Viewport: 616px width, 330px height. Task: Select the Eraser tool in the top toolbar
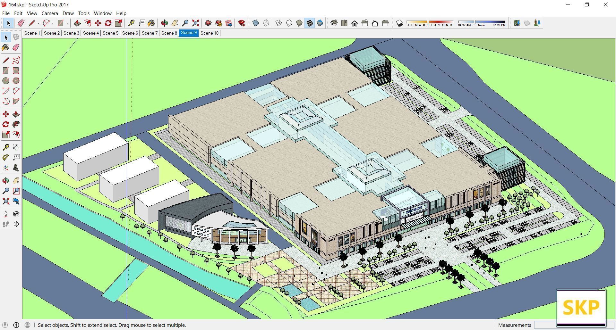pyautogui.click(x=21, y=23)
